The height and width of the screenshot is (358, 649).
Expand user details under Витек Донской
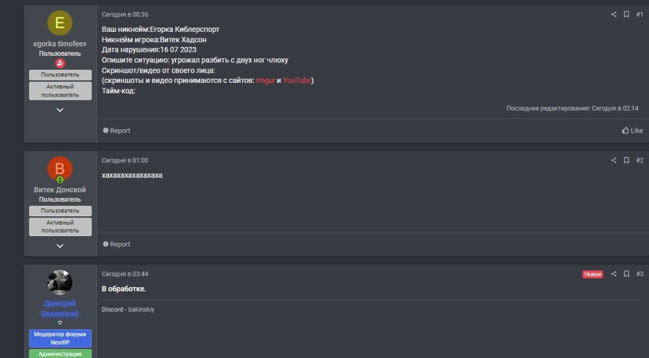click(60, 246)
